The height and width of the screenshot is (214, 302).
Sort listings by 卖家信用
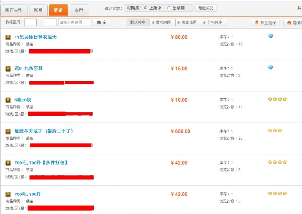coord(187,22)
